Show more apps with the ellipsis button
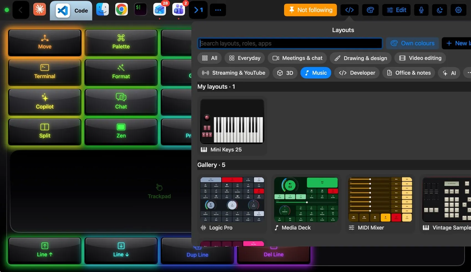This screenshot has width=471, height=272. tap(218, 10)
